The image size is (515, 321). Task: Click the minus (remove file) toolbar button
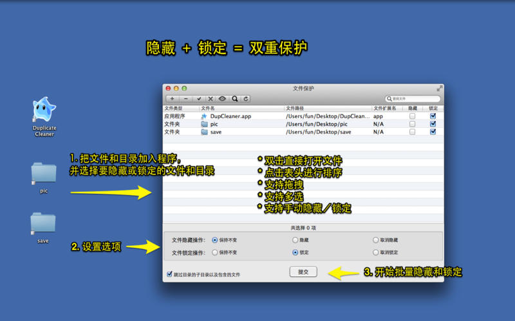tap(186, 99)
